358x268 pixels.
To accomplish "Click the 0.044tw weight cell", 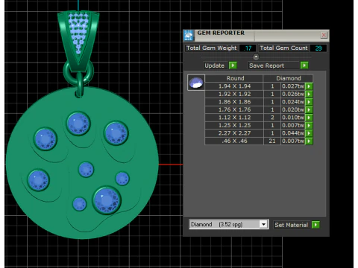I will coord(293,133).
